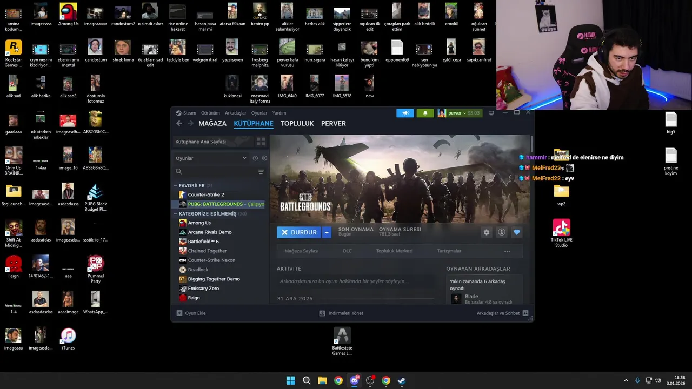Click İndirmeleri Yönet at bottom

(x=341, y=313)
